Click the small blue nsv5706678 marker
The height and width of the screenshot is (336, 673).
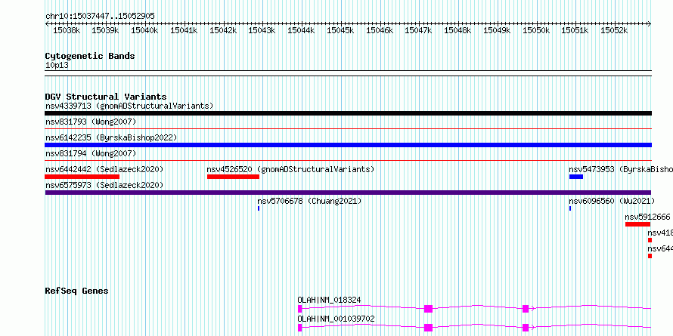tap(259, 208)
